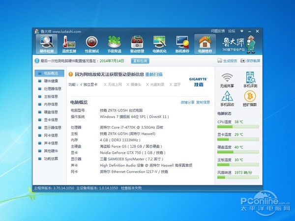Select 显示器信息 in the sidebar
The width and height of the screenshot is (295, 221).
(x=49, y=128)
